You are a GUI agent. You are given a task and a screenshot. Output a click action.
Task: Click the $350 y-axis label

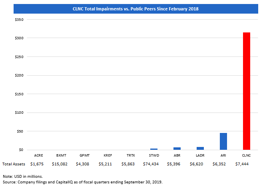19,20
